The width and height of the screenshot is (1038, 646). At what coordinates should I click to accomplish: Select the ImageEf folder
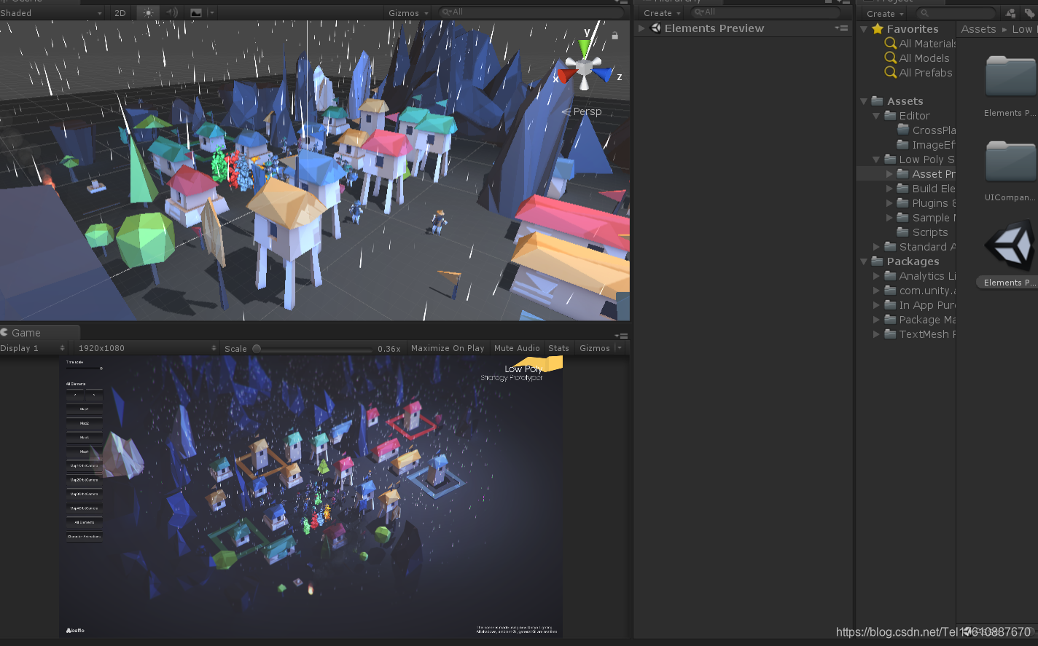(x=926, y=145)
